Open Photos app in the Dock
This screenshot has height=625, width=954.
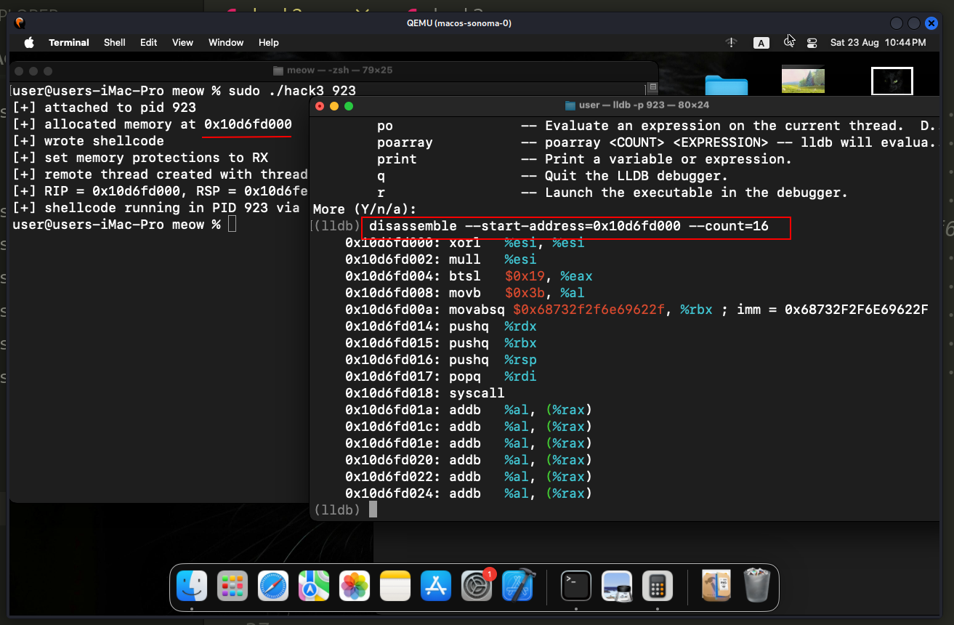coord(355,586)
